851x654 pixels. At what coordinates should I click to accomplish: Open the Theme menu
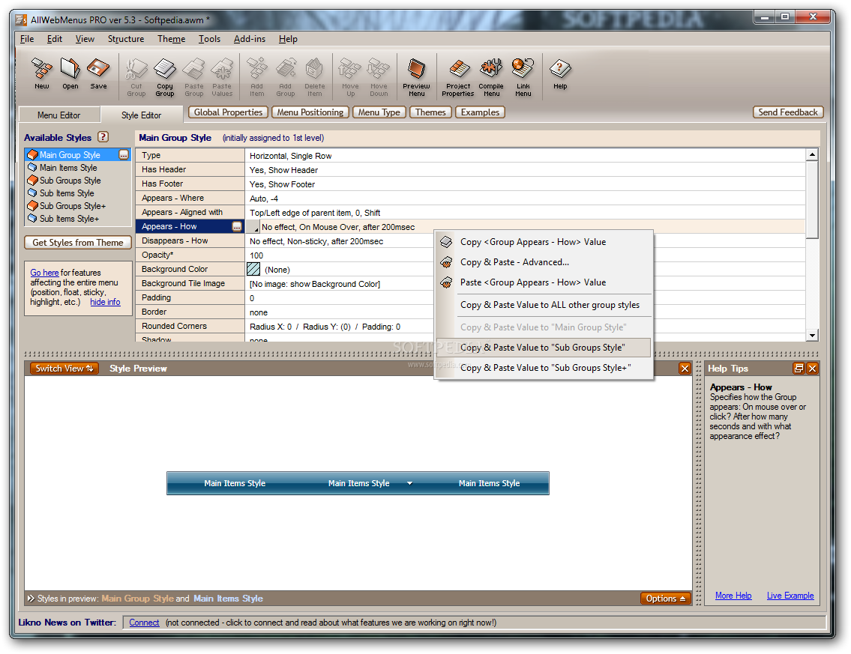[x=172, y=39]
